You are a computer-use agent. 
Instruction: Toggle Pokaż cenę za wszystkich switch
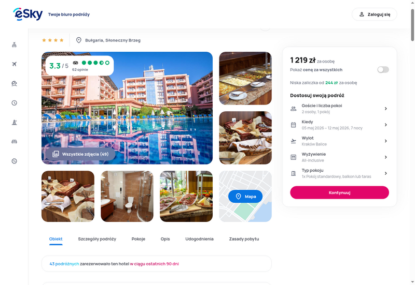383,70
